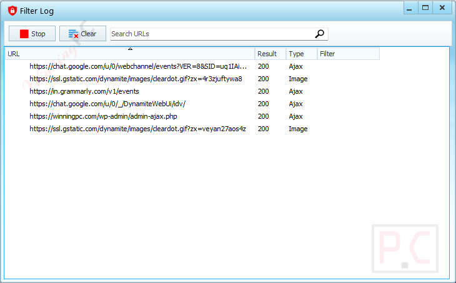
Task: Minimize the Filter Log window
Action: tap(410, 8)
